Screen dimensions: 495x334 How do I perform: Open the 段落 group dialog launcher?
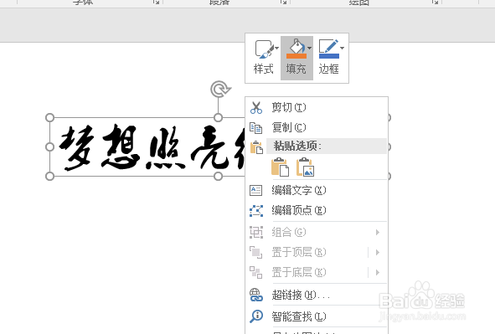click(x=283, y=2)
